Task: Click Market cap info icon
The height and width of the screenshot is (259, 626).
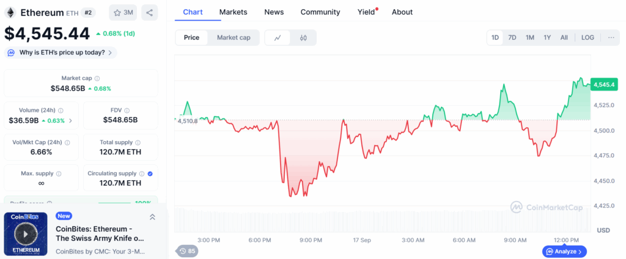Action: (x=97, y=79)
